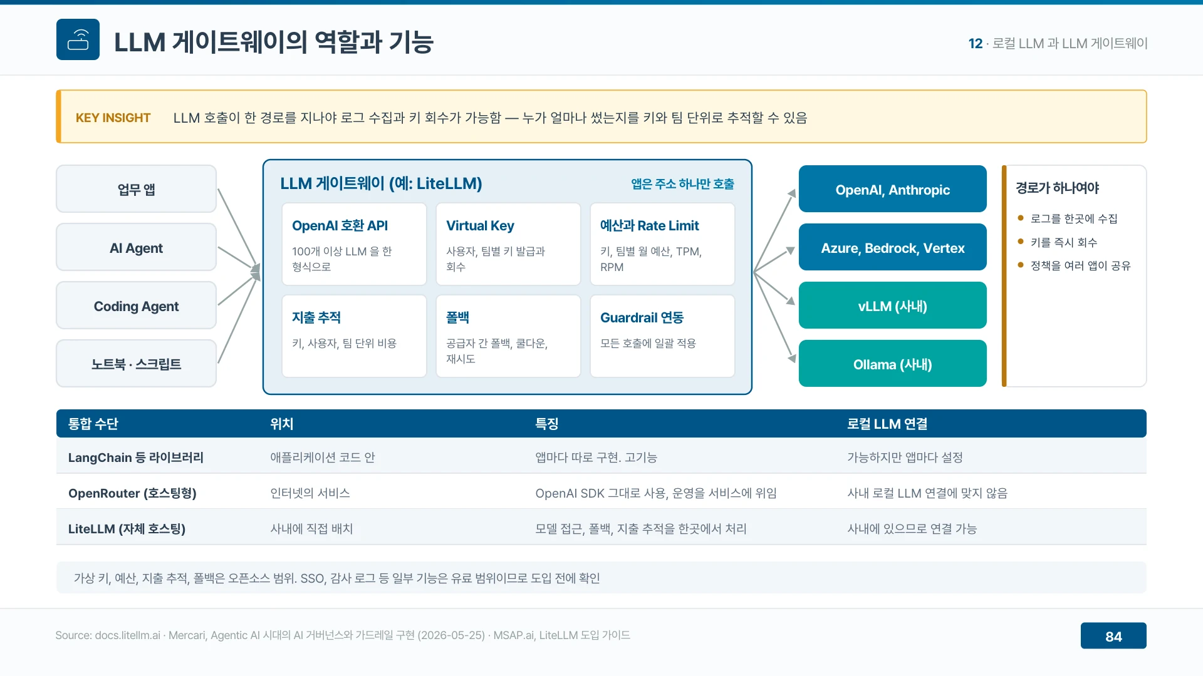The height and width of the screenshot is (676, 1203).
Task: Click the 로컬 LLM 연결 column header
Action: tap(887, 424)
